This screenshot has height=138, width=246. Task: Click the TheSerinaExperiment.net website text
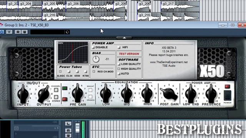(169, 62)
